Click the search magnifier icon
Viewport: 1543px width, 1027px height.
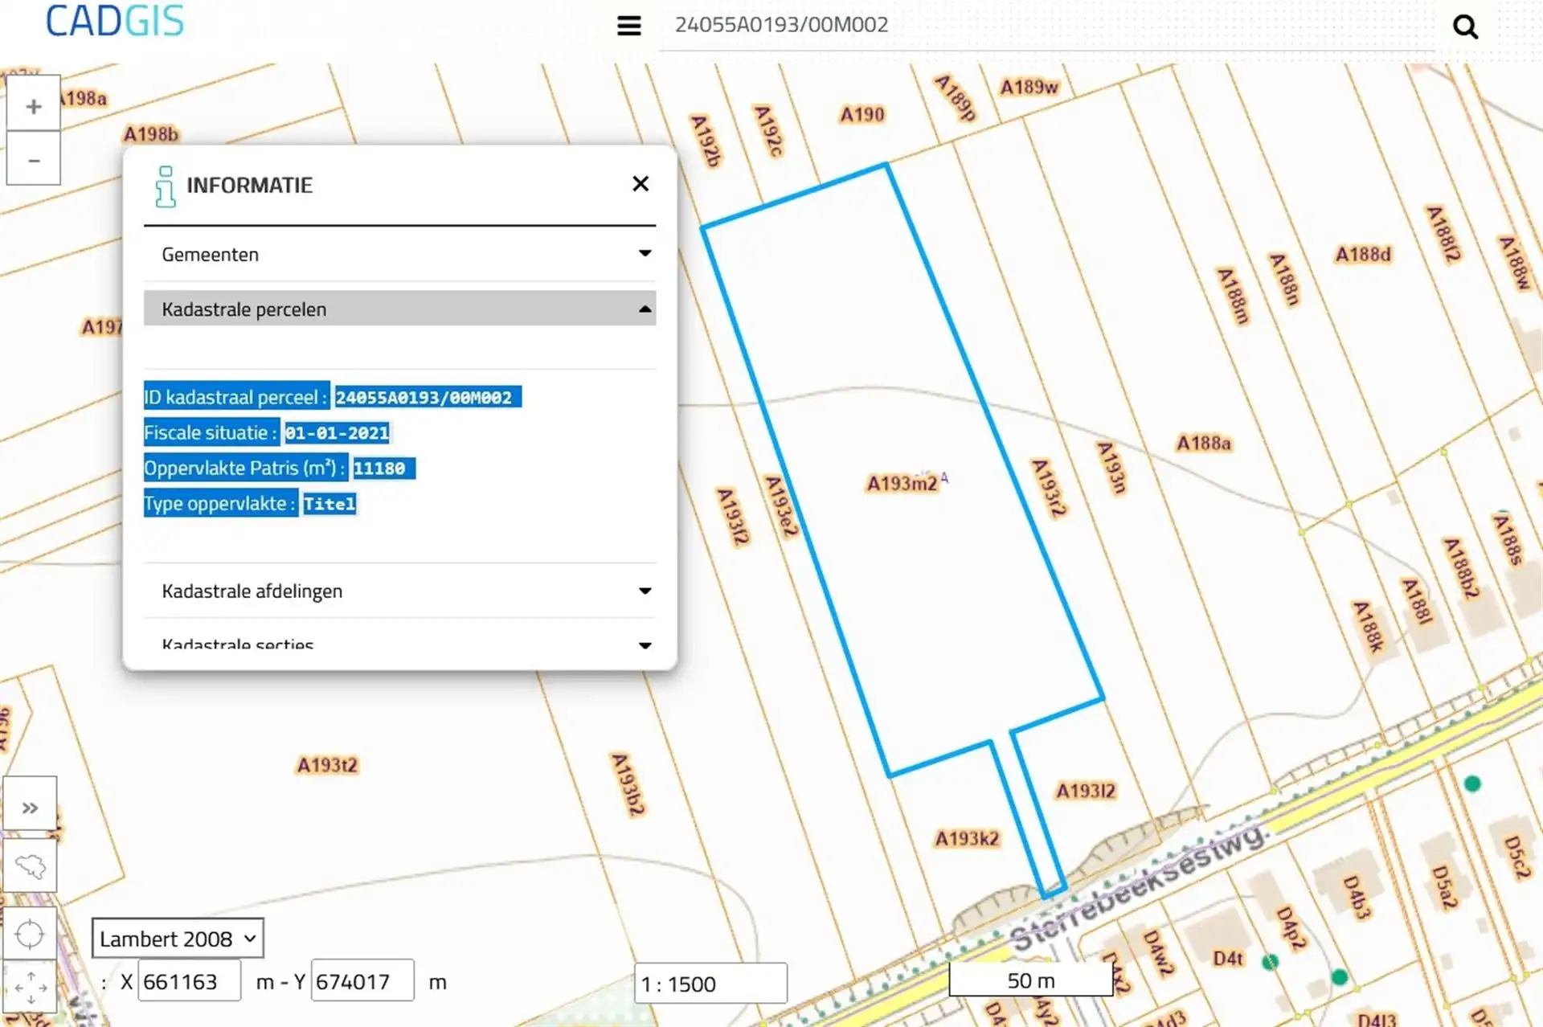tap(1466, 26)
